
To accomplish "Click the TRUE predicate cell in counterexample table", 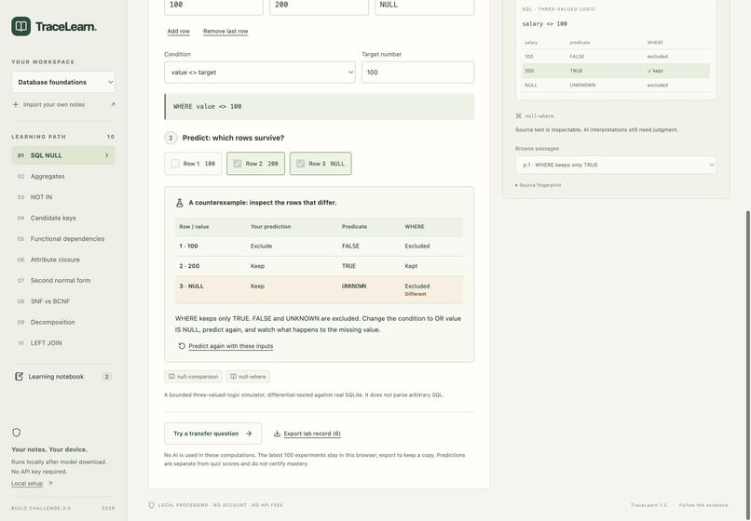I will coord(348,266).
